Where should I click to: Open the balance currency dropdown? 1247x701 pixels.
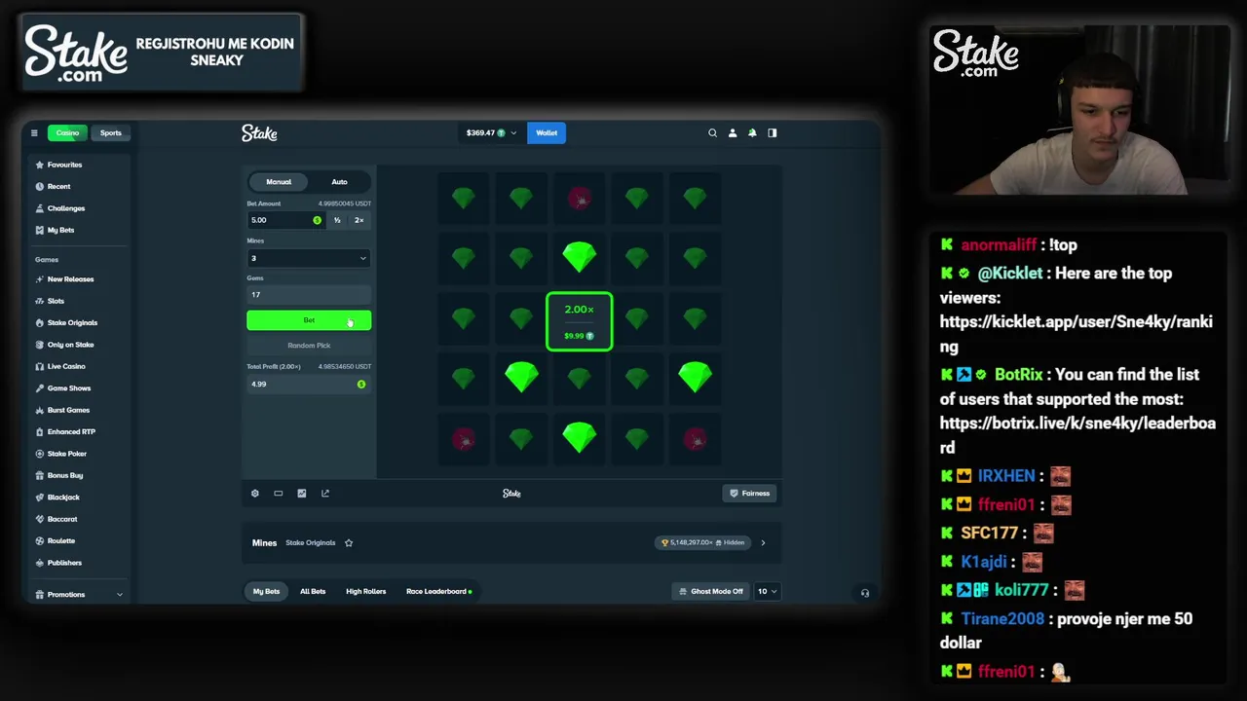(491, 132)
